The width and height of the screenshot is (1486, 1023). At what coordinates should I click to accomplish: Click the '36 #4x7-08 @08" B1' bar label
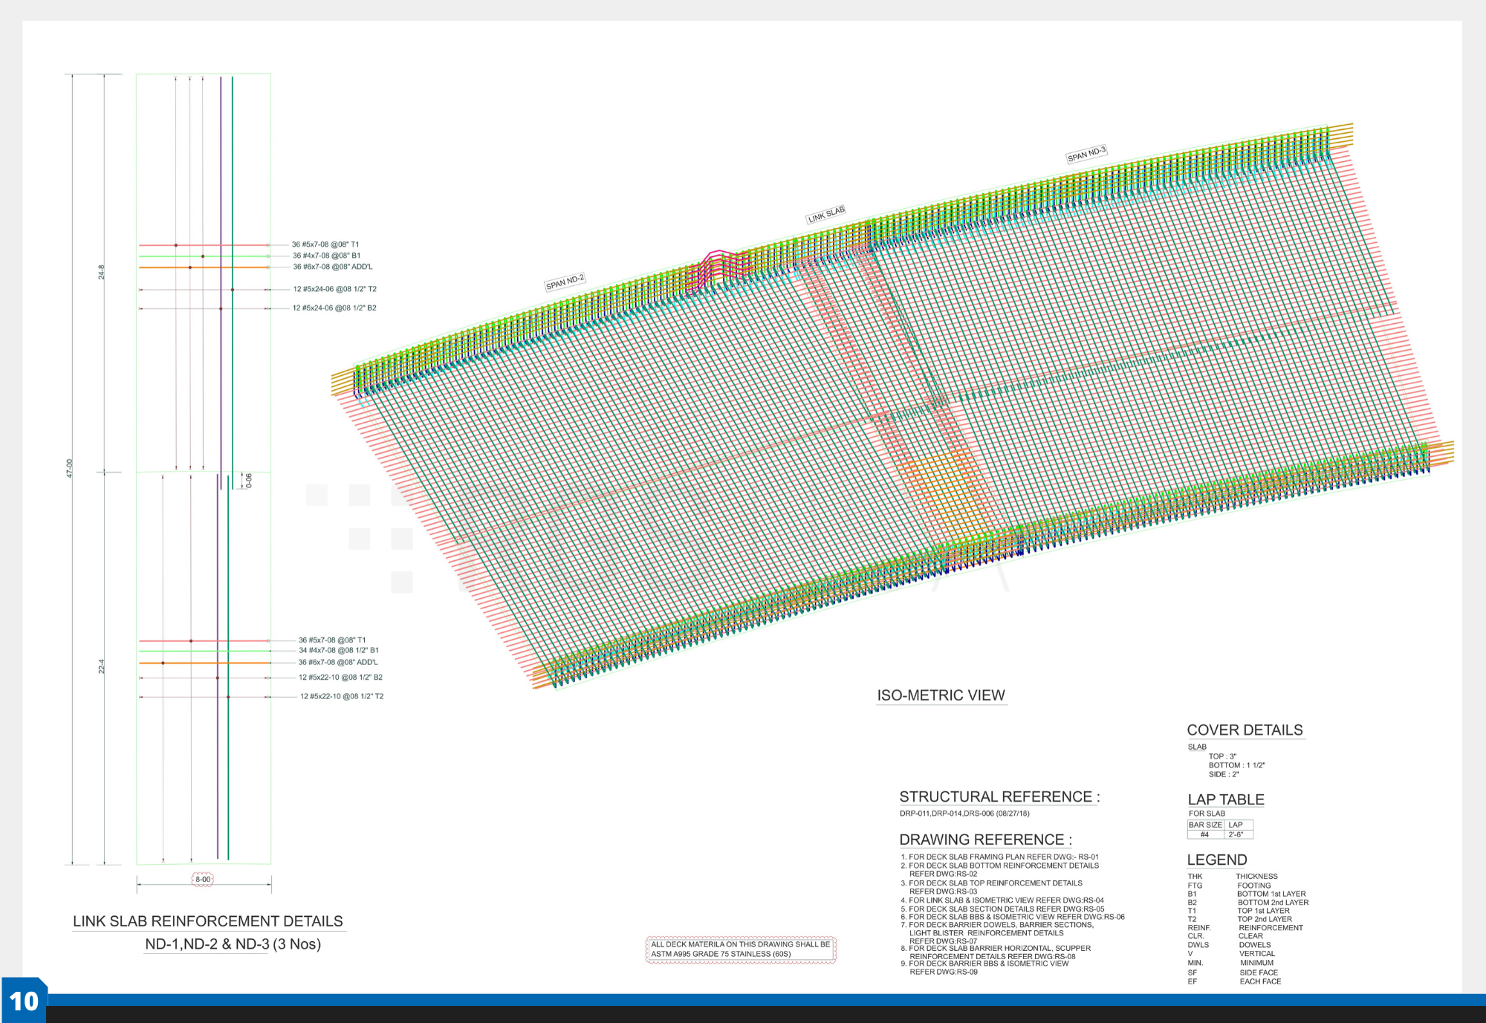click(326, 256)
